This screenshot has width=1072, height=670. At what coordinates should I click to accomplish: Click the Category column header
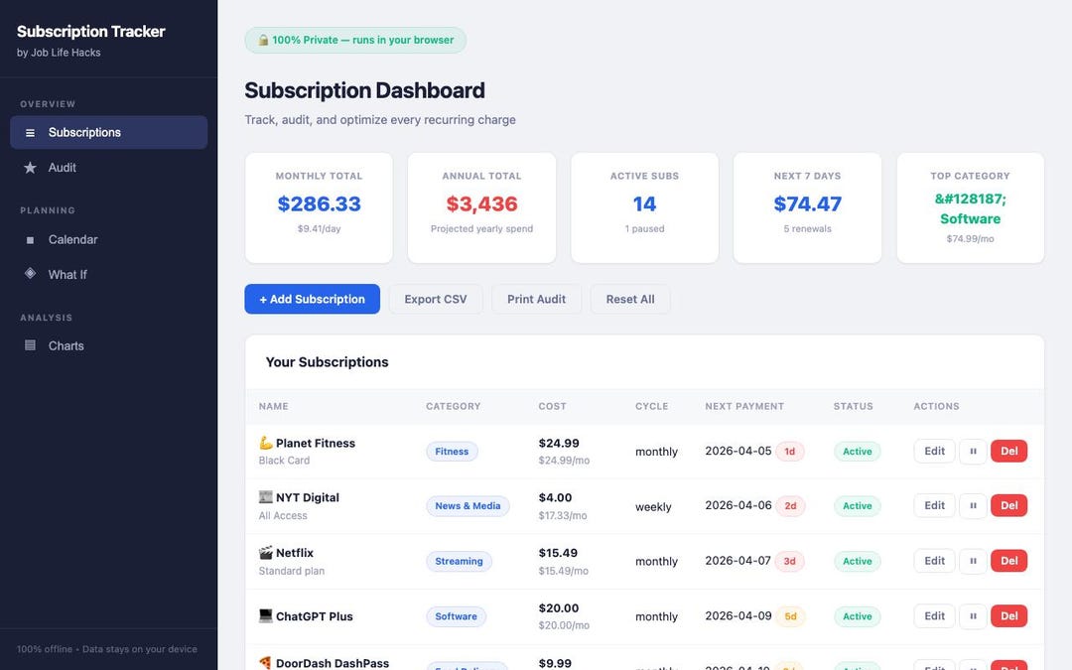[454, 406]
